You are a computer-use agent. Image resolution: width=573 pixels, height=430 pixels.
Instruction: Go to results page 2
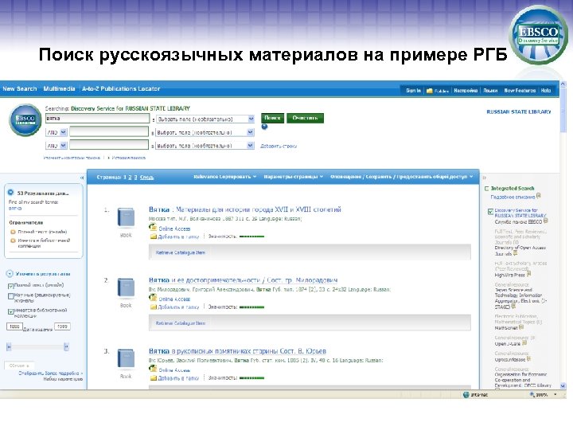(x=130, y=177)
